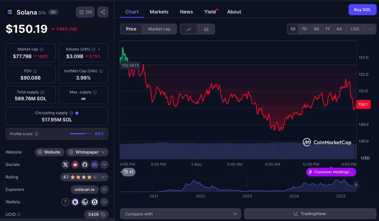Select the second wallet icon in Wallets row

pyautogui.click(x=75, y=202)
